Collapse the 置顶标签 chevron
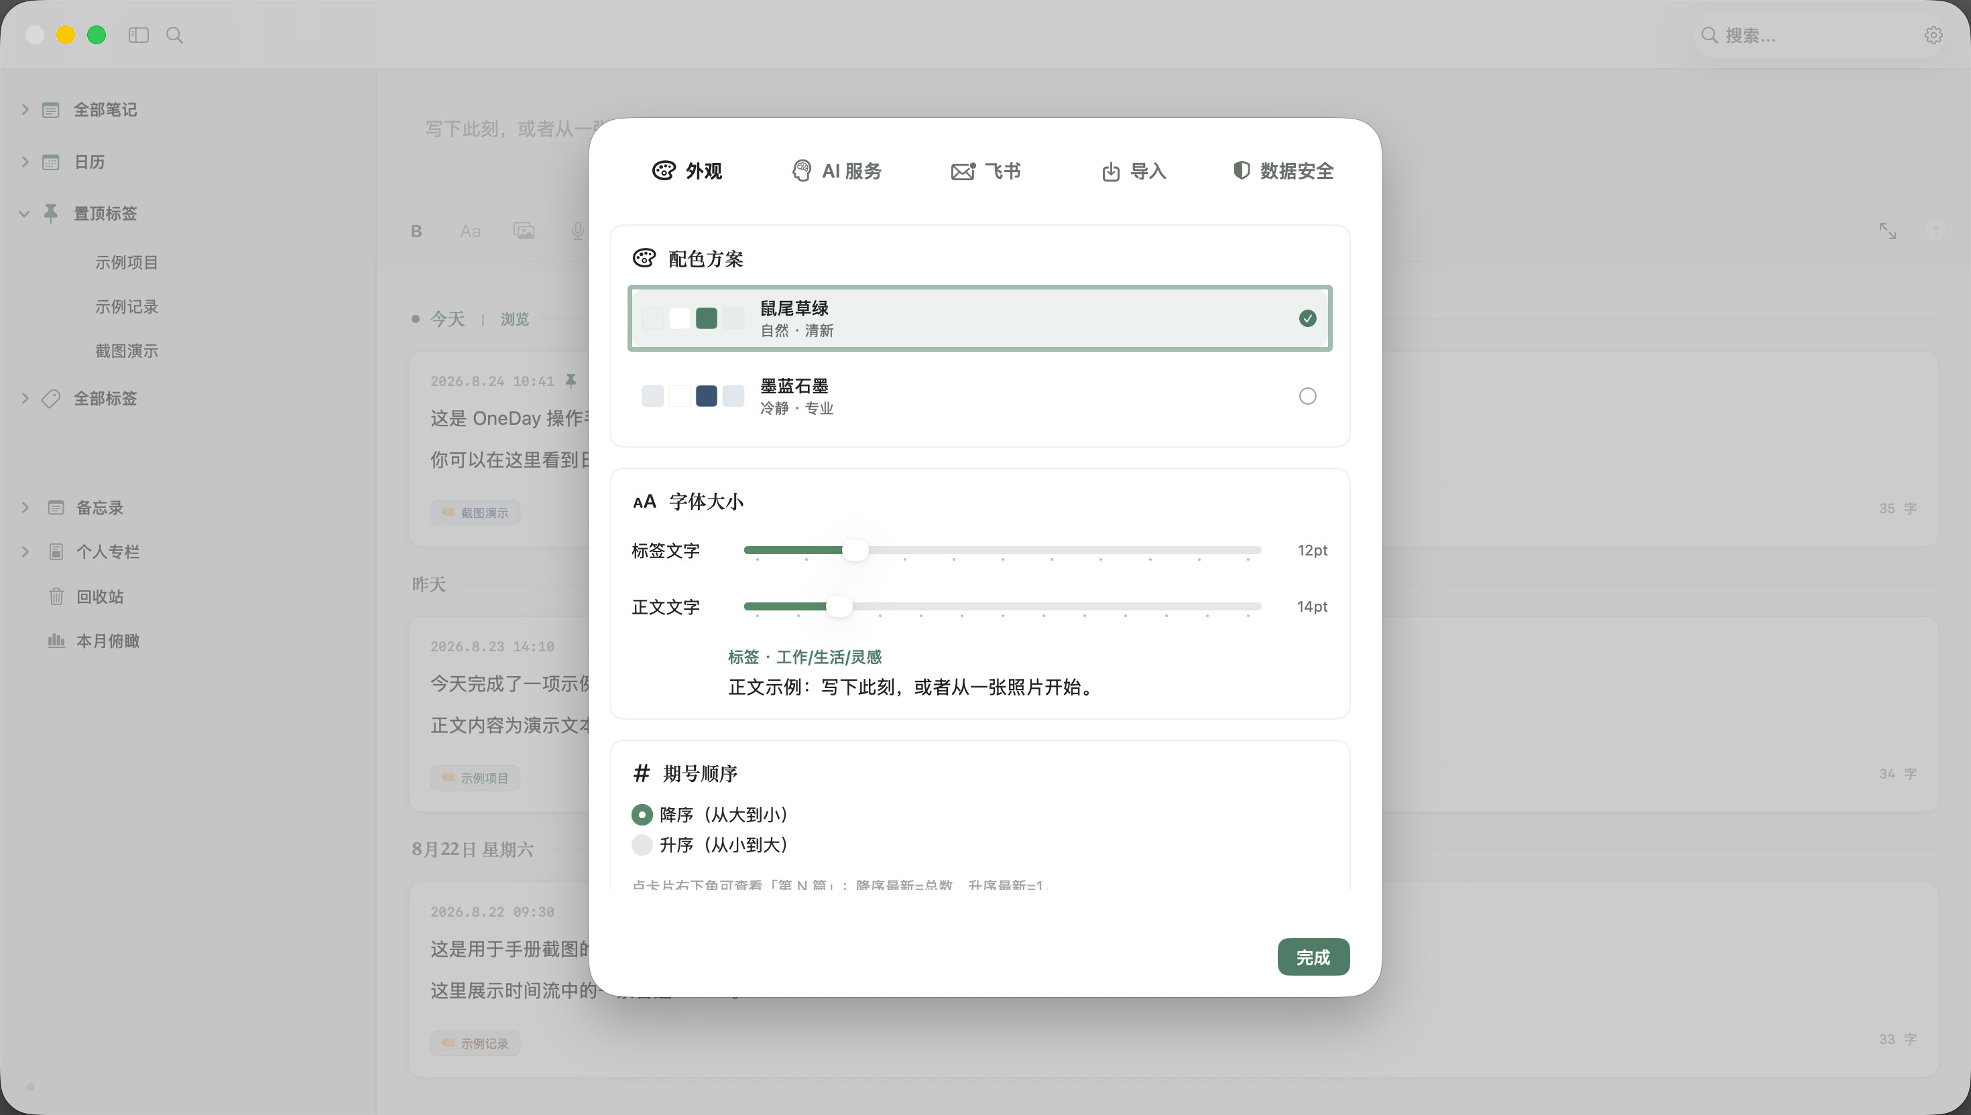This screenshot has width=1971, height=1115. tap(25, 214)
